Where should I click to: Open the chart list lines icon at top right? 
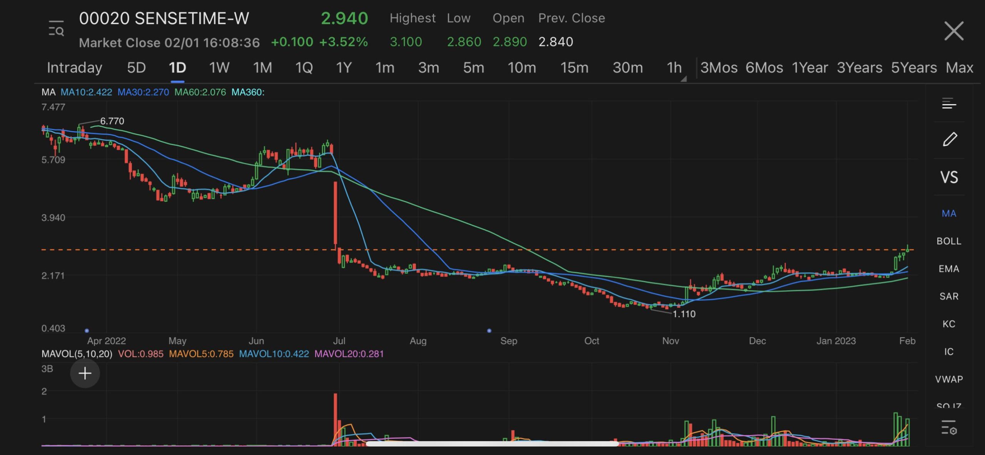pos(949,103)
